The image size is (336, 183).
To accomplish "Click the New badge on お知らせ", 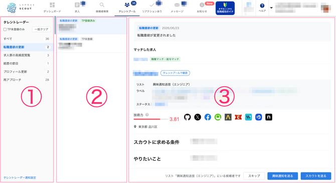I will pos(209,3).
